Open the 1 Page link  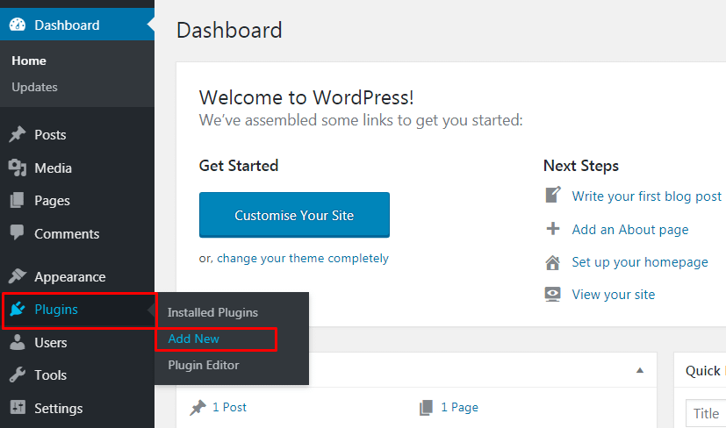click(x=460, y=407)
